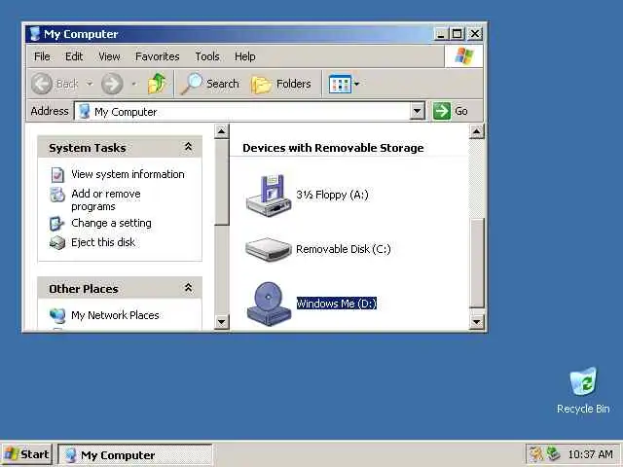Click the task pane scroll up arrow
The image size is (623, 467).
pyautogui.click(x=222, y=131)
